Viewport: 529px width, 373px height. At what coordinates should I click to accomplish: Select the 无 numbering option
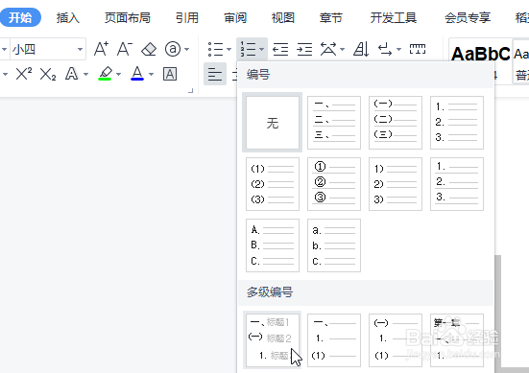click(273, 123)
